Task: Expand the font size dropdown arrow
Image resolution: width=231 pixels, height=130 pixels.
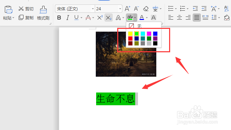Action: click(x=120, y=9)
